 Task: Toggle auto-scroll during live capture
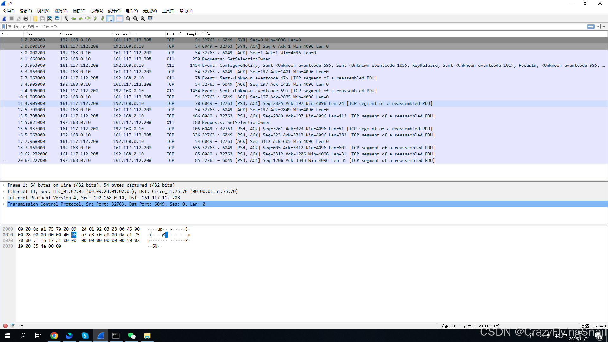pos(110,19)
